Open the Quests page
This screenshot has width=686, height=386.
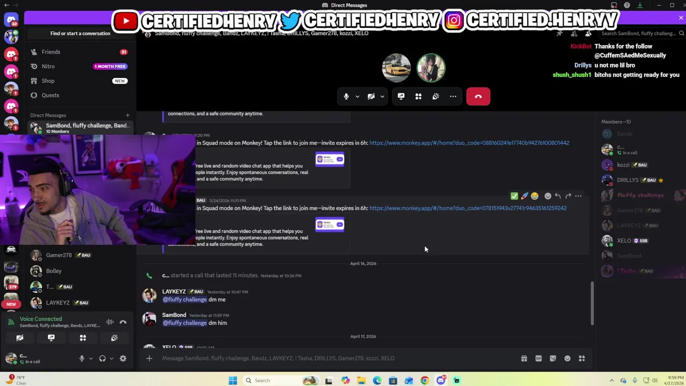(x=79, y=95)
